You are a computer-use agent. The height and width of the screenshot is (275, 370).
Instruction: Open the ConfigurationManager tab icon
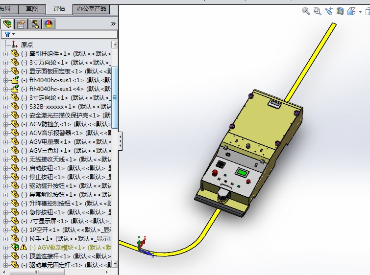(x=35, y=24)
